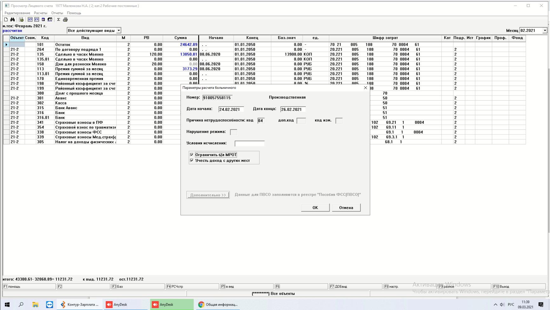Viewport: 550px width, 310px height.
Task: Switch to the highlighted AnyDesk taskbar window
Action: (x=172, y=305)
